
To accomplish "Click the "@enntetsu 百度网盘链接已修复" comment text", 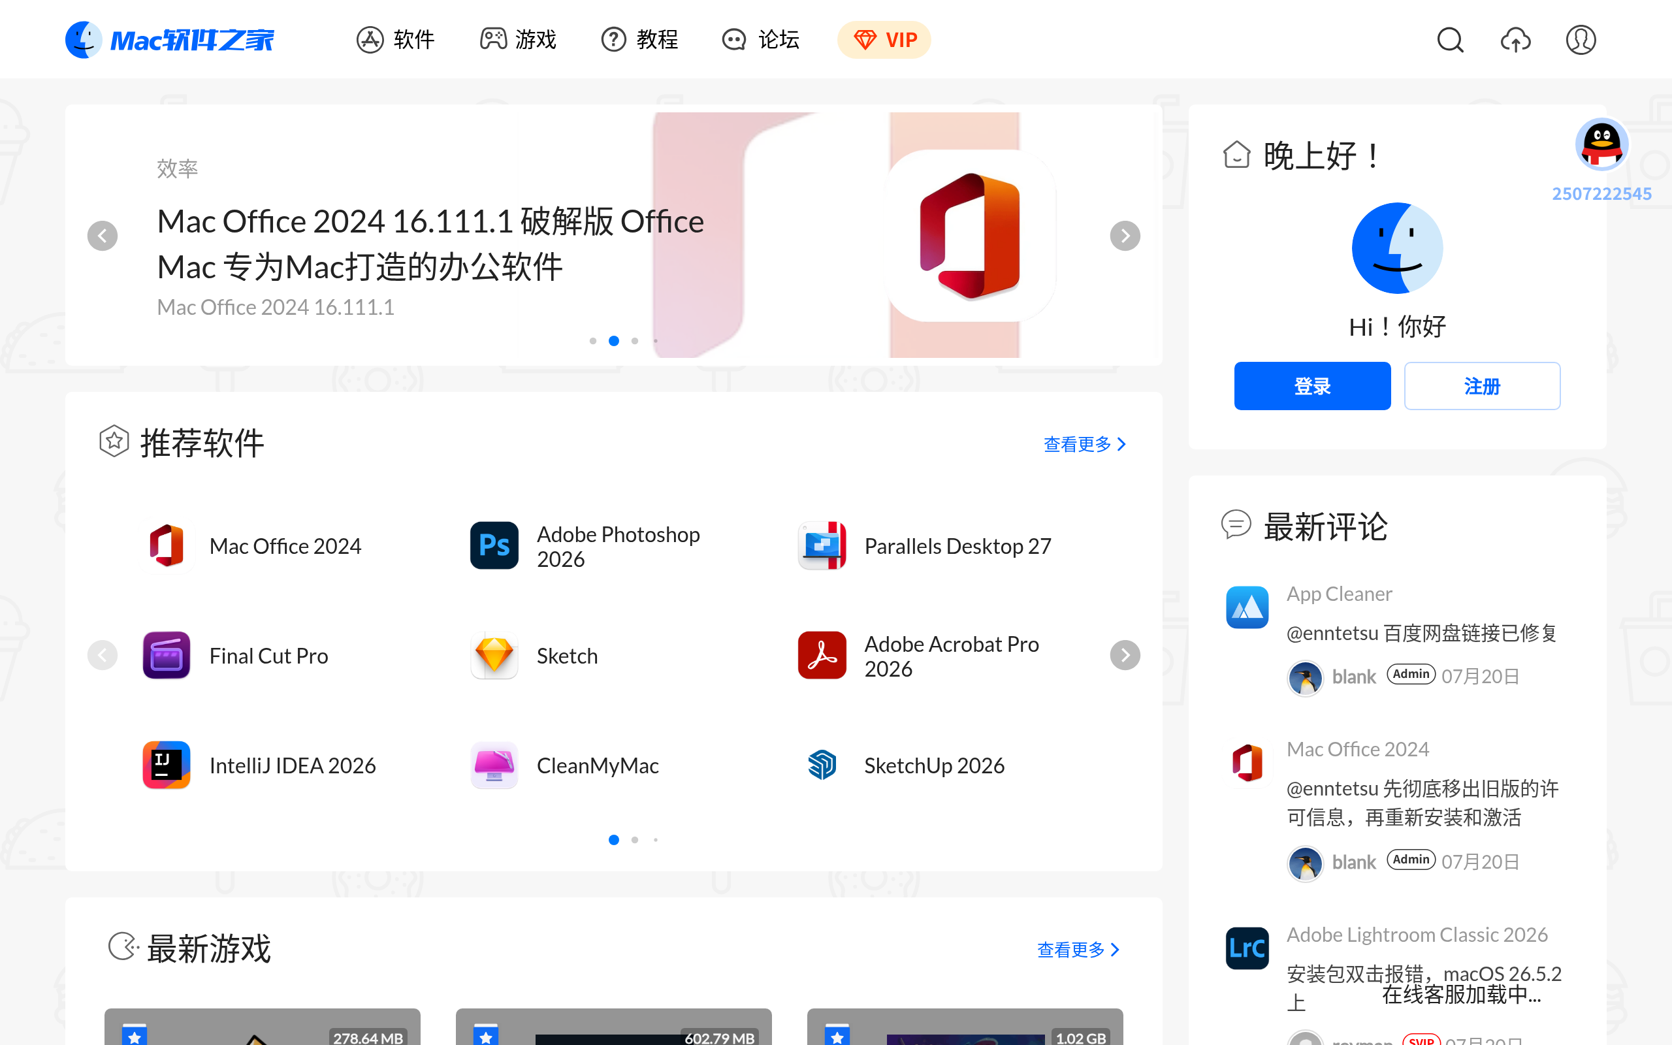I will pyautogui.click(x=1421, y=633).
